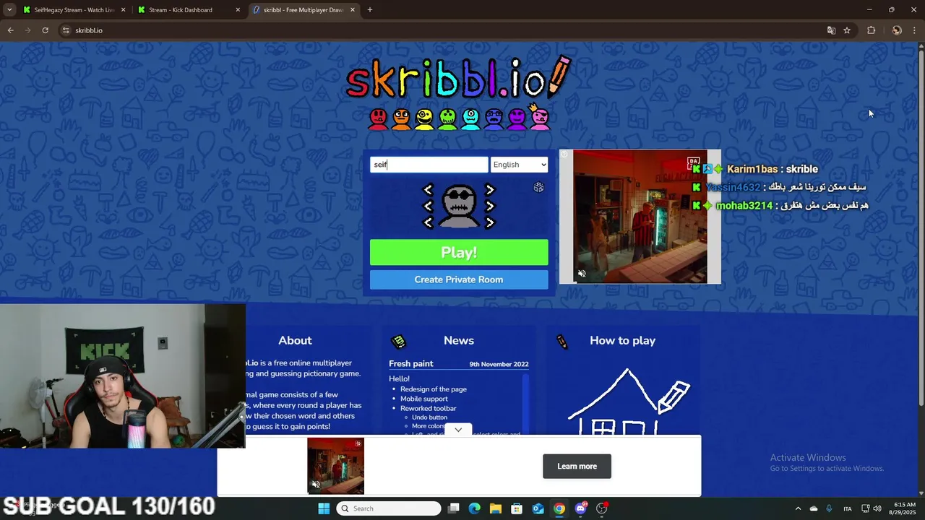The width and height of the screenshot is (925, 520).
Task: Unmute the ad video beside the login panel
Action: click(582, 274)
